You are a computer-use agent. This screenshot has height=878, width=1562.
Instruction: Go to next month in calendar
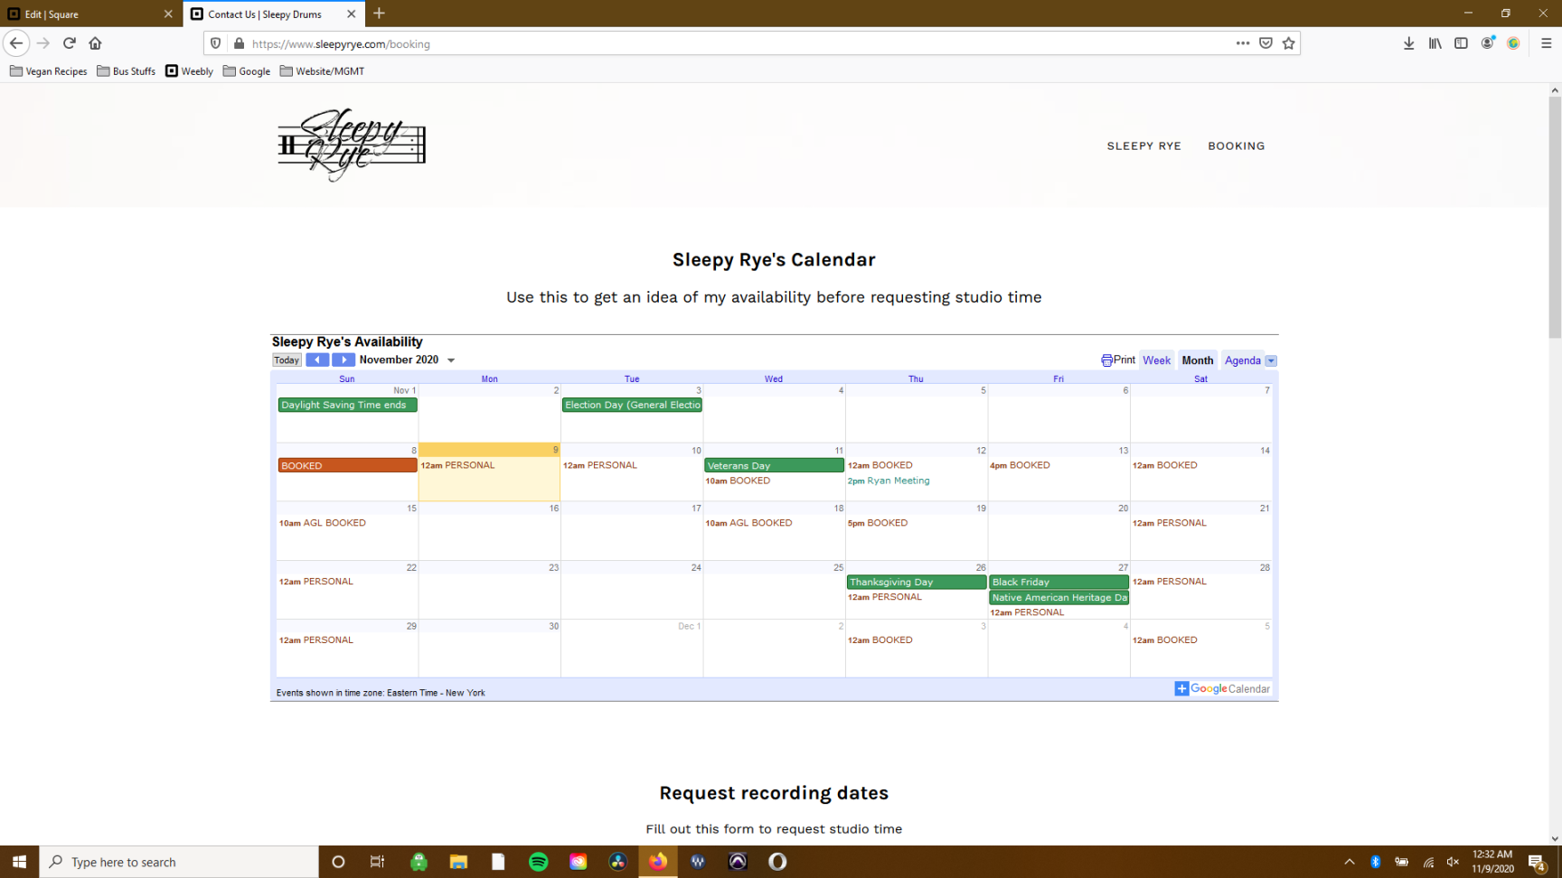pos(343,360)
